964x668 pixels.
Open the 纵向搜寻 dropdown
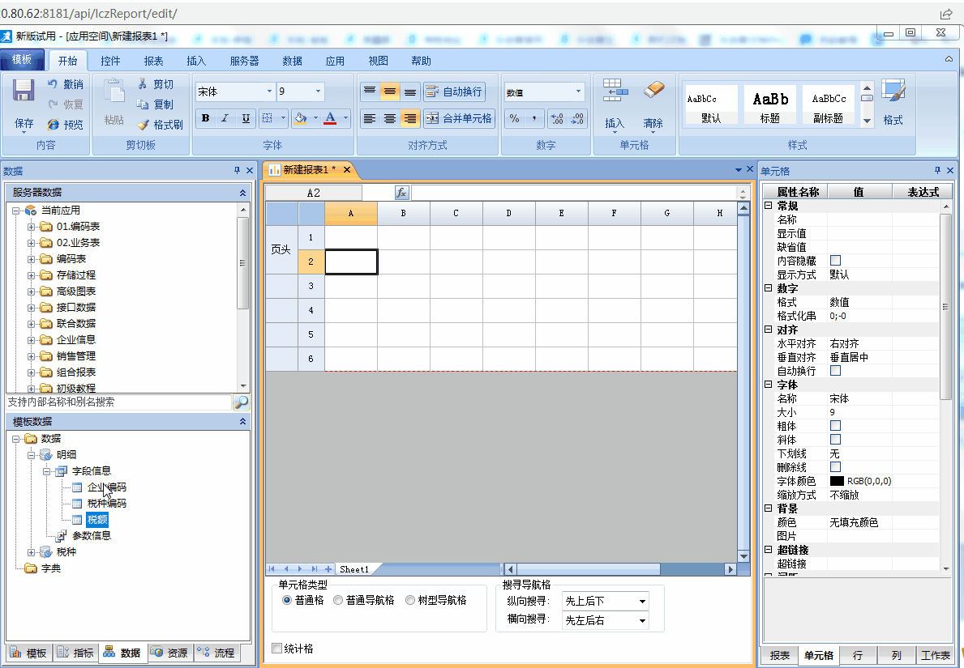click(606, 601)
